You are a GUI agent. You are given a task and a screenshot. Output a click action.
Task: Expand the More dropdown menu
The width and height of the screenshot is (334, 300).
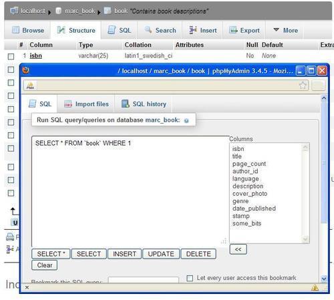pos(285,30)
